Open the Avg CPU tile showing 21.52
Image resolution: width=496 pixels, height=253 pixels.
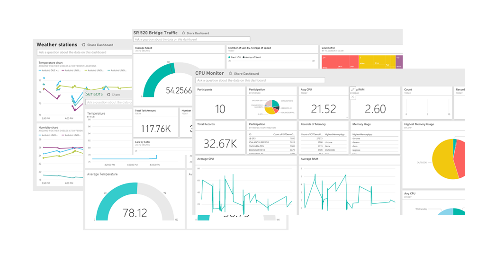point(323,103)
